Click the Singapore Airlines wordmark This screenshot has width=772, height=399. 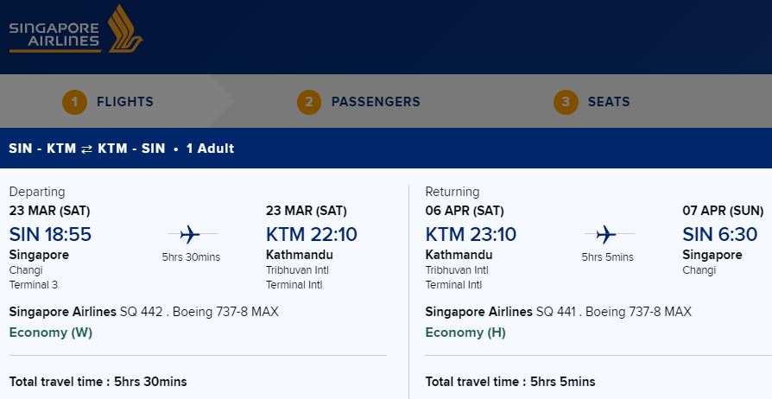(x=54, y=35)
